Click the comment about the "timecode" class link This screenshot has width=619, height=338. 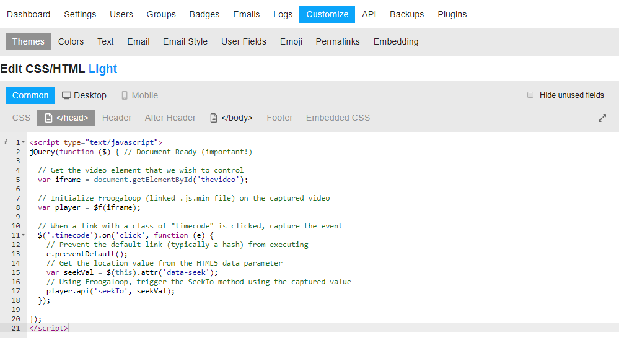[x=190, y=226]
